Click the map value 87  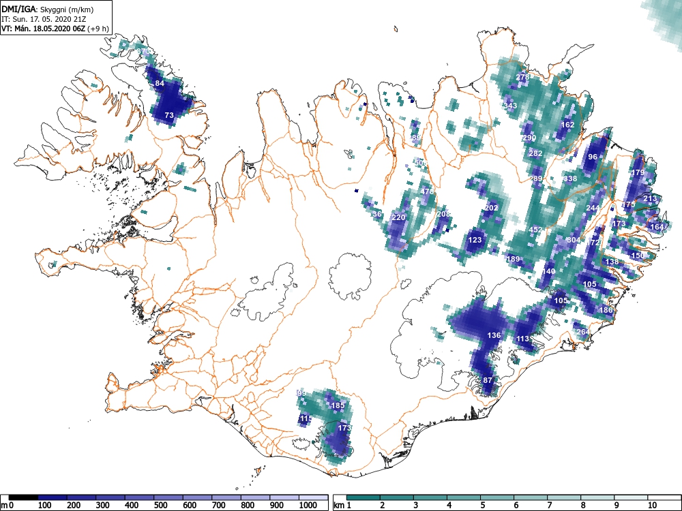point(488,380)
